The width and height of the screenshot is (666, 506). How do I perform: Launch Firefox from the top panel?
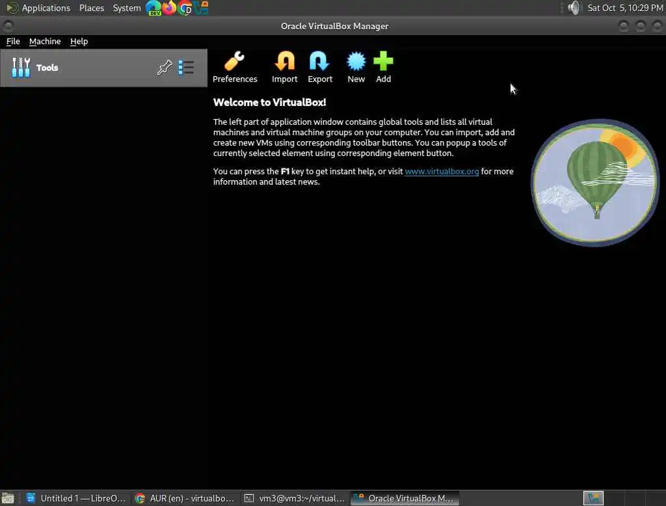[169, 8]
